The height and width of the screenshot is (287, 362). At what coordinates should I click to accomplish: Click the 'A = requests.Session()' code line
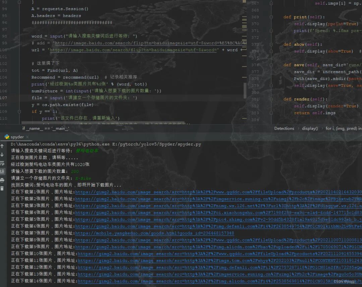[x=60, y=9]
